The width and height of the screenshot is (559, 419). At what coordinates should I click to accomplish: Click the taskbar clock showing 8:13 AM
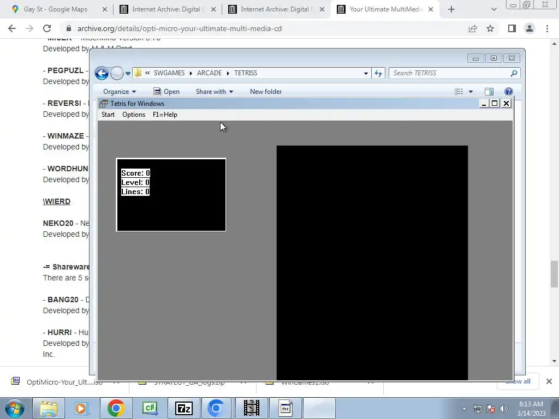pyautogui.click(x=531, y=409)
